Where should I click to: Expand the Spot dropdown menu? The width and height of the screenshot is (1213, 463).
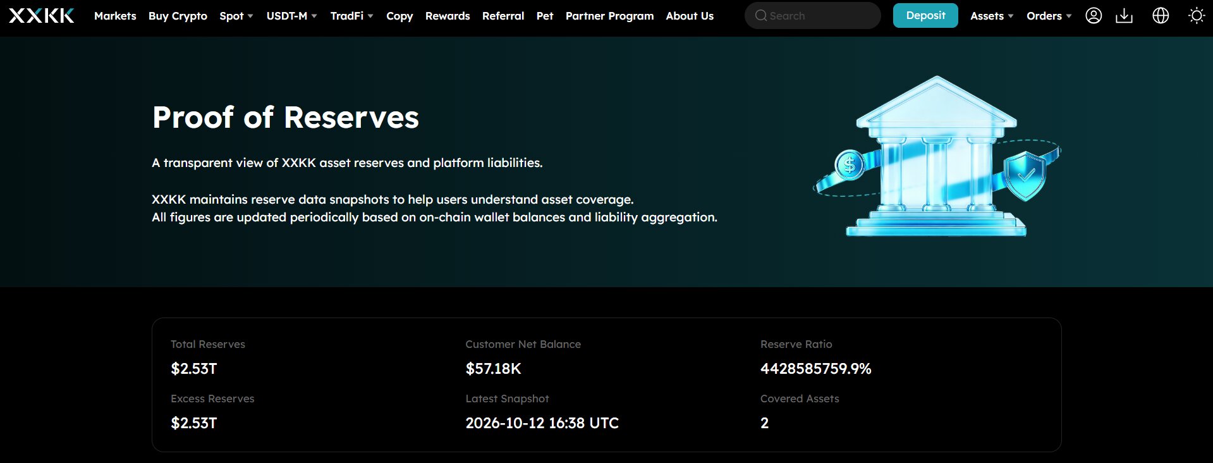click(x=236, y=16)
